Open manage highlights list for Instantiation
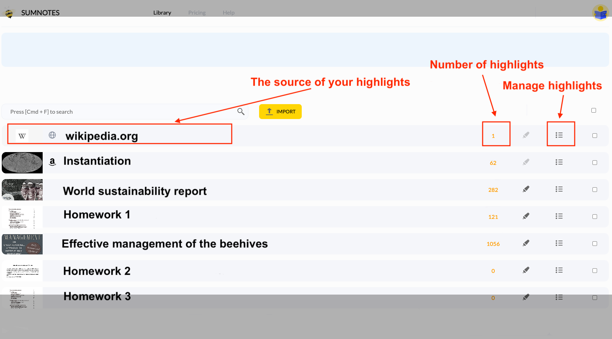 (x=559, y=162)
